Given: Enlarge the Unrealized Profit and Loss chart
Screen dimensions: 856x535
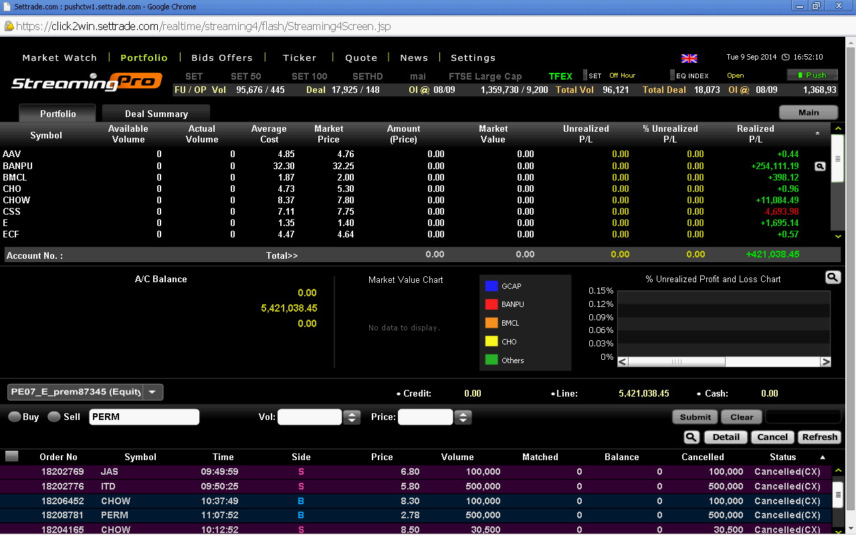Looking at the screenshot, I should coord(832,277).
